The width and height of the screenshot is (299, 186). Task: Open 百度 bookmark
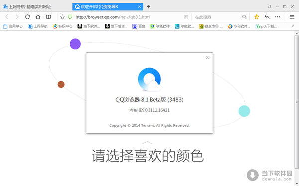point(139,26)
